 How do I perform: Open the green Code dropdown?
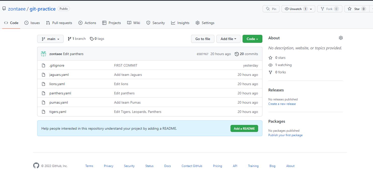252,39
